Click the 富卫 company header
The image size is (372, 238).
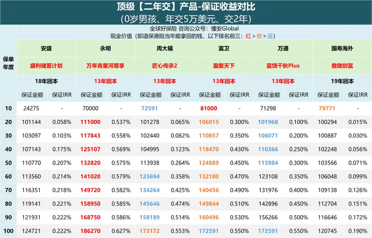224,48
